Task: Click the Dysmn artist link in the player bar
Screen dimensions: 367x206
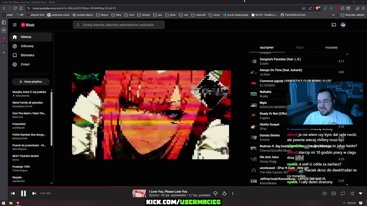Action: tap(154, 195)
